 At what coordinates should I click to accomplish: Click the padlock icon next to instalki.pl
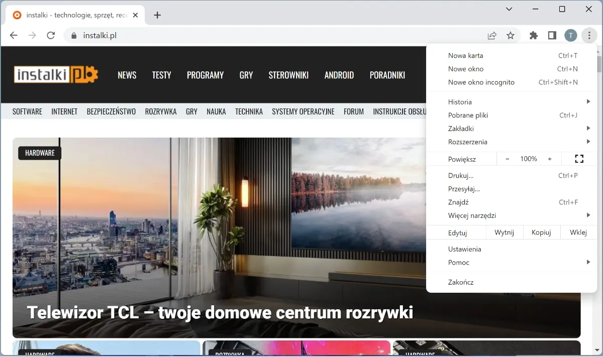73,36
